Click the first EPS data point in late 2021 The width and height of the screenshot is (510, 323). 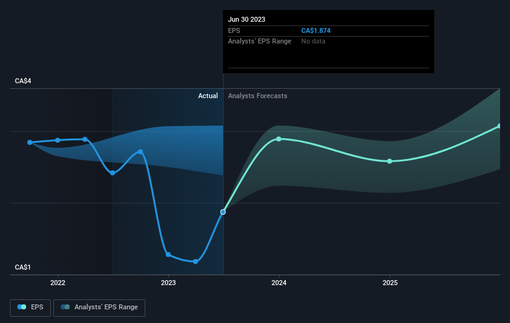point(30,142)
